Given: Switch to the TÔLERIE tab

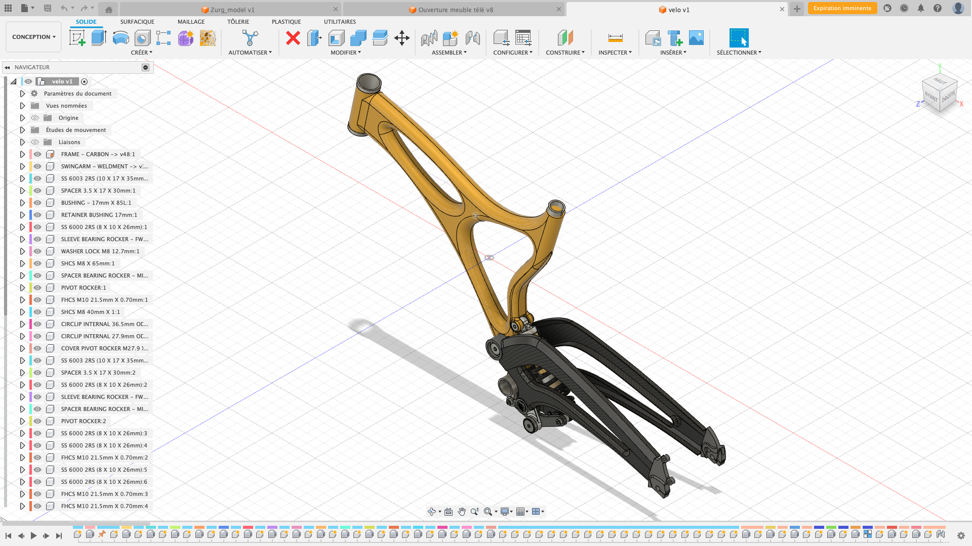Looking at the screenshot, I should (238, 22).
